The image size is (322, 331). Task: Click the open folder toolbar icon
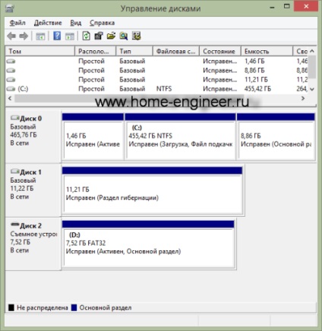(x=111, y=36)
